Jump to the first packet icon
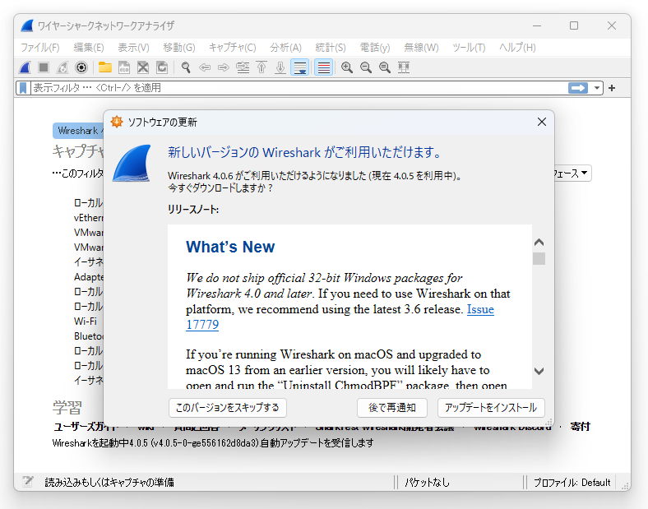This screenshot has width=648, height=509. click(x=262, y=67)
